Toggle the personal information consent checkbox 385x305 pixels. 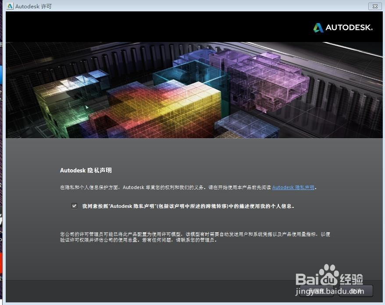point(74,206)
